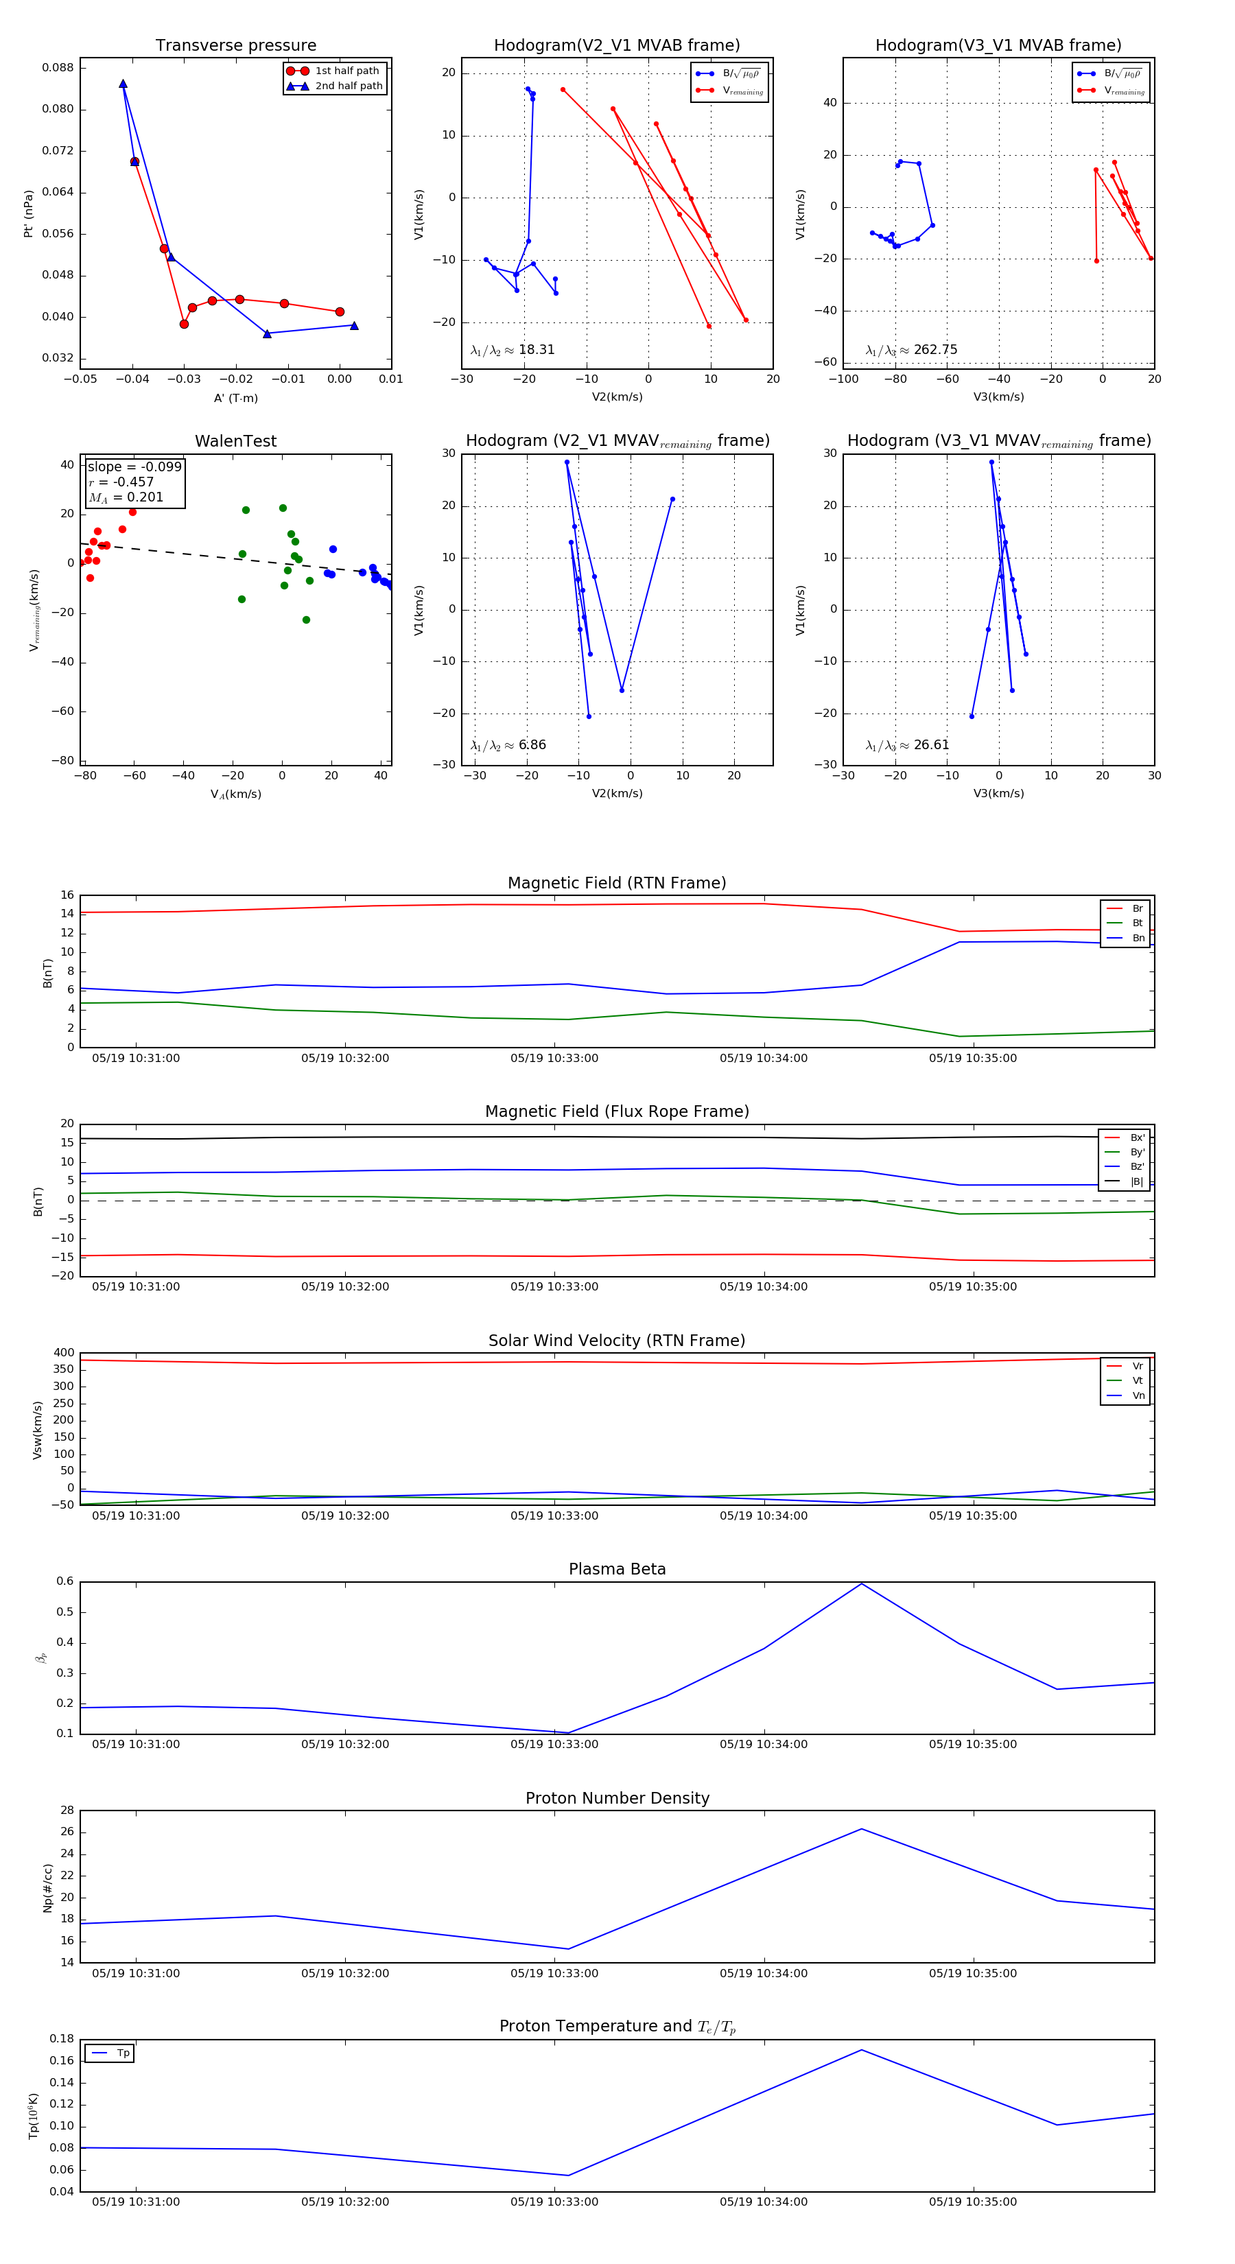Click the "Bt" legend entry
This screenshot has height=2264, width=1235.
pos(1125,923)
